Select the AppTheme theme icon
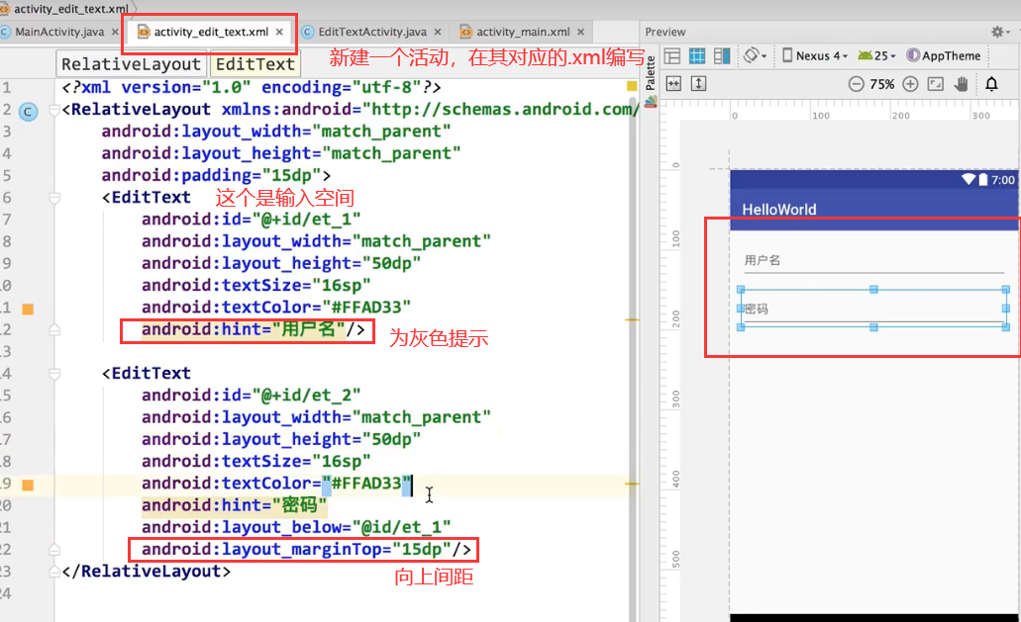 click(913, 55)
